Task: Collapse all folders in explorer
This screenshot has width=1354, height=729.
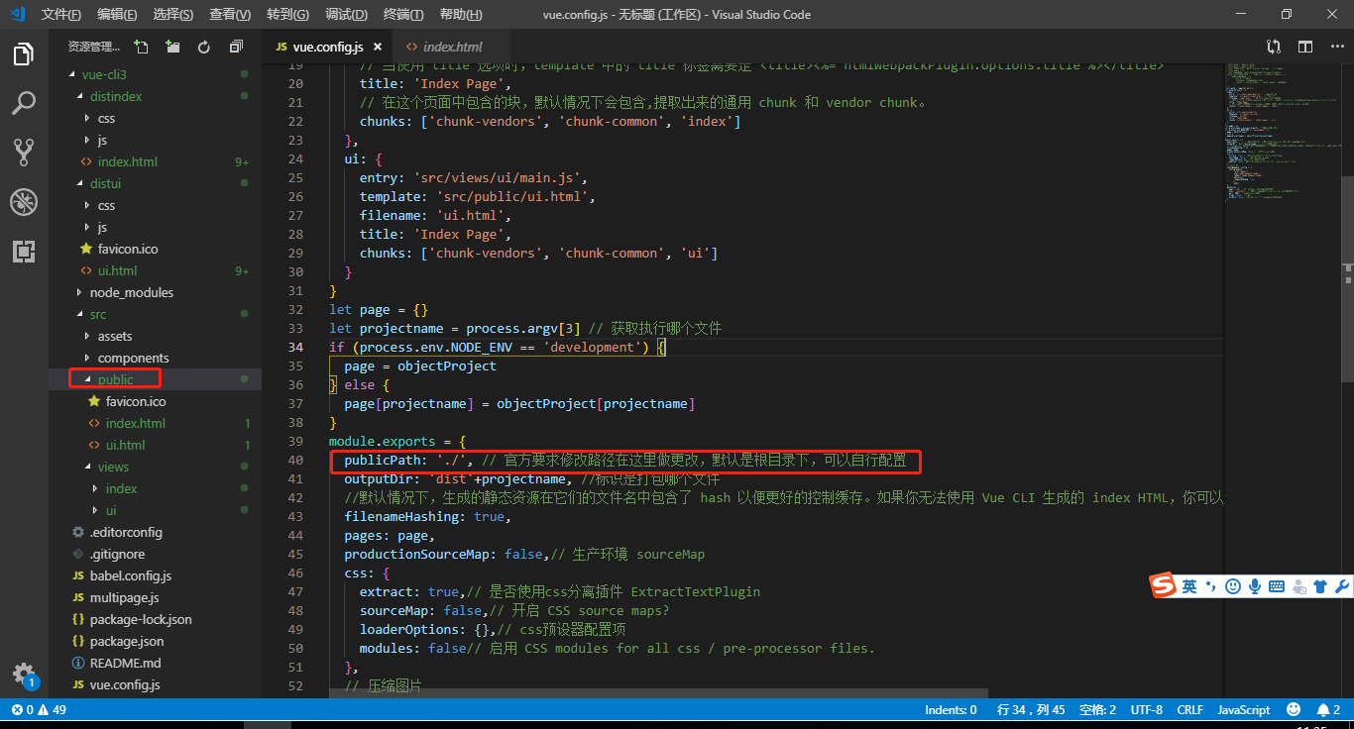Action: 236,47
